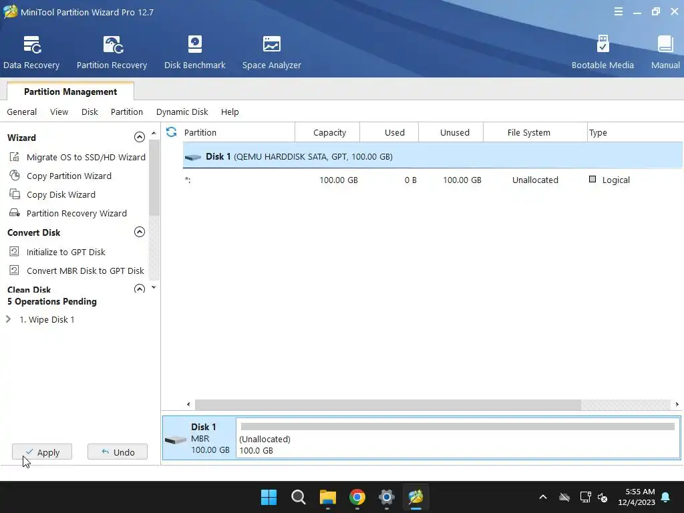Click the left panel vertical scrollbar thumb

(154, 178)
